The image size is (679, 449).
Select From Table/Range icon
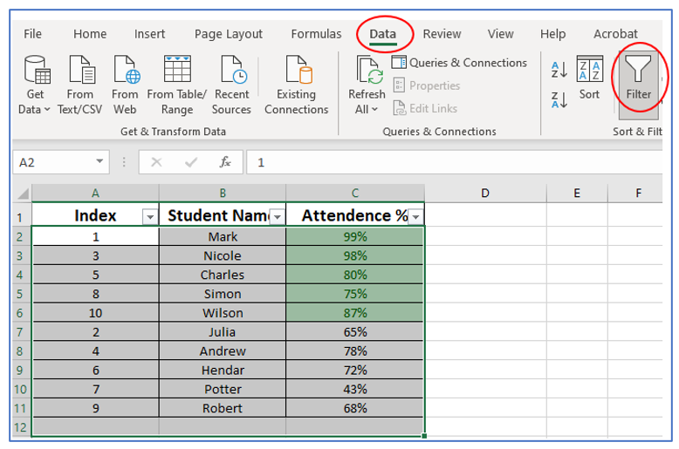(177, 85)
